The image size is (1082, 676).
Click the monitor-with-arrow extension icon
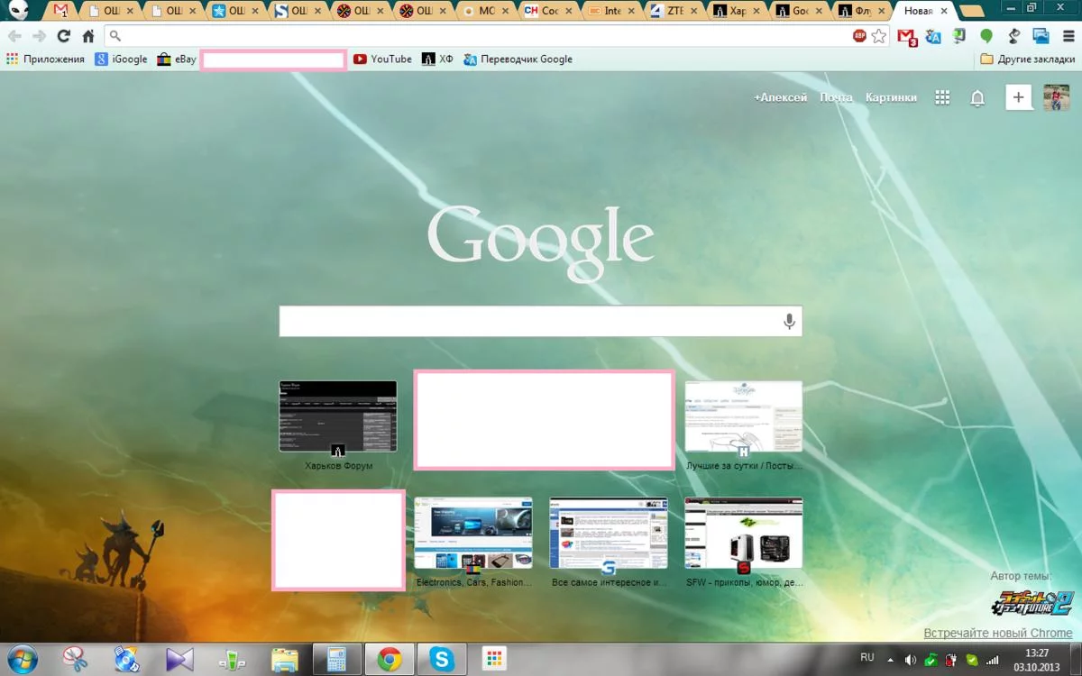960,37
